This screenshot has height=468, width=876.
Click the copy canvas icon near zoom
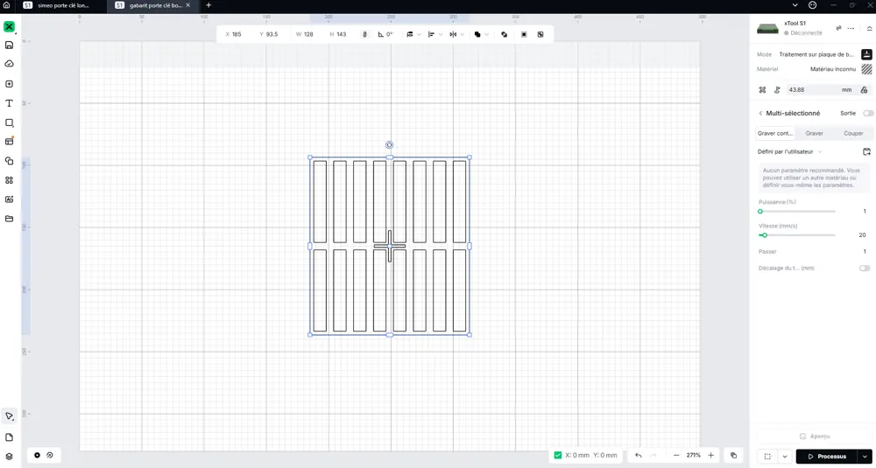point(733,455)
